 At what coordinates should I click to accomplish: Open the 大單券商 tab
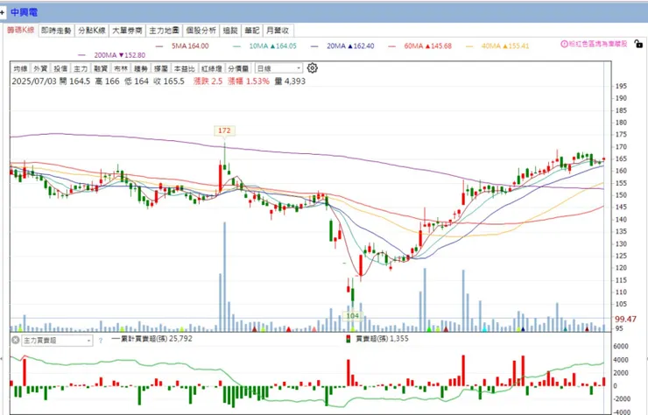pyautogui.click(x=128, y=31)
